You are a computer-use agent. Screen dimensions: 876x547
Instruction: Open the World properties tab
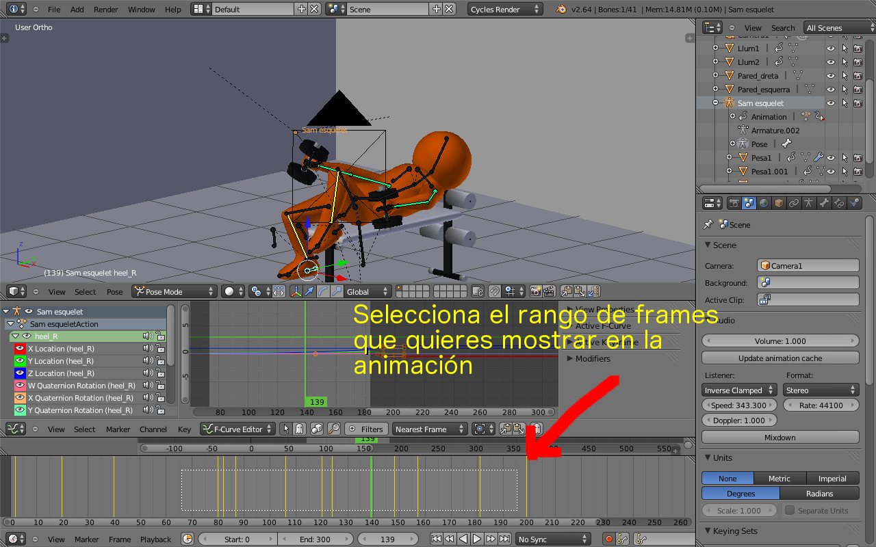[x=764, y=203]
